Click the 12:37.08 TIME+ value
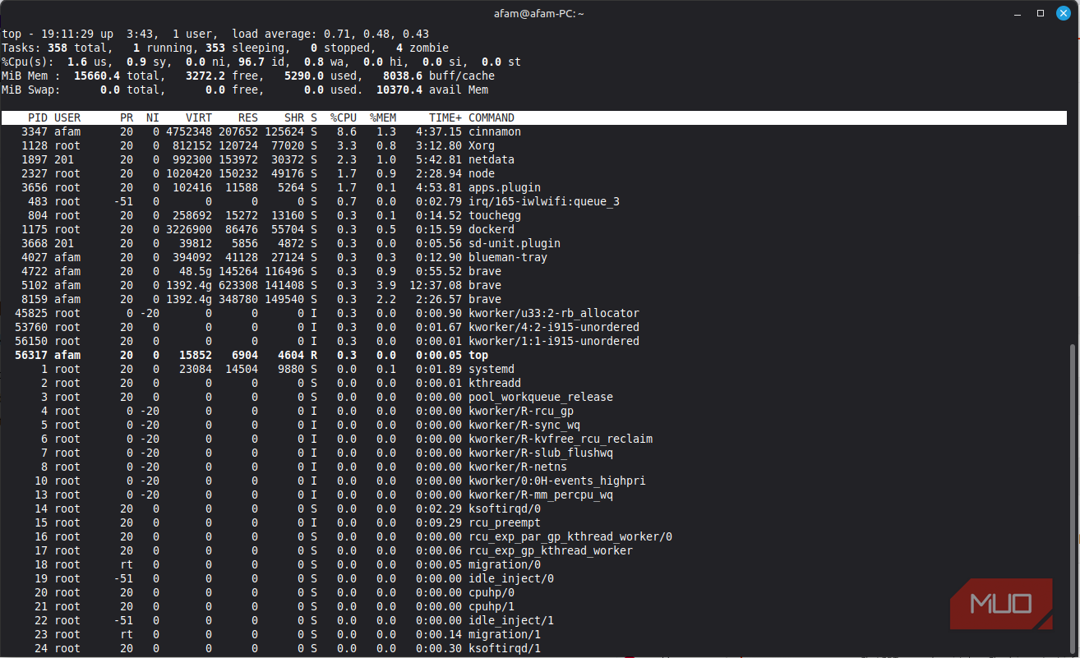Viewport: 1080px width, 658px height. point(436,285)
